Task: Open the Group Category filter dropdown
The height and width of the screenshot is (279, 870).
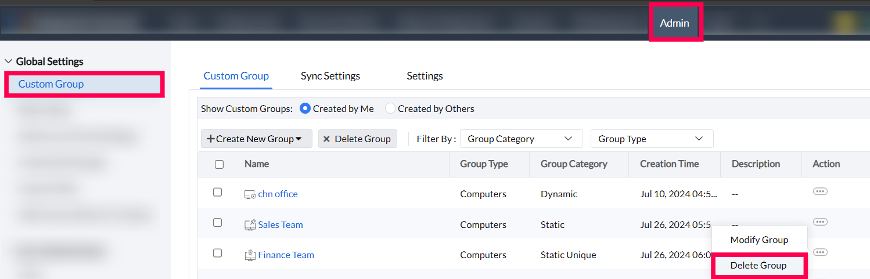Action: pos(520,139)
